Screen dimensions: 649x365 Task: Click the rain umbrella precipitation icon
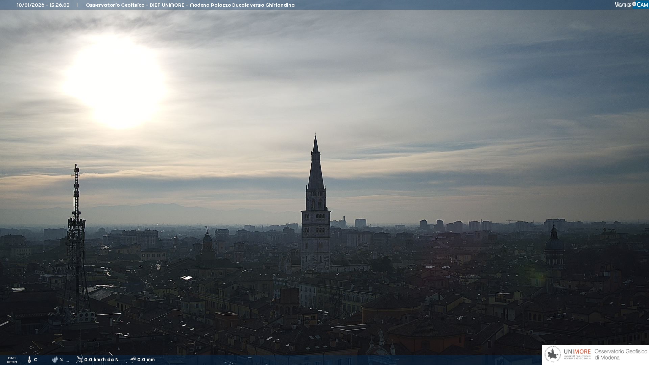(x=133, y=359)
